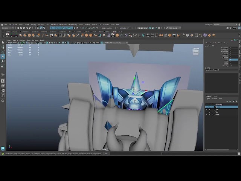Toggle visibility V of the HP layer

pos(207,110)
